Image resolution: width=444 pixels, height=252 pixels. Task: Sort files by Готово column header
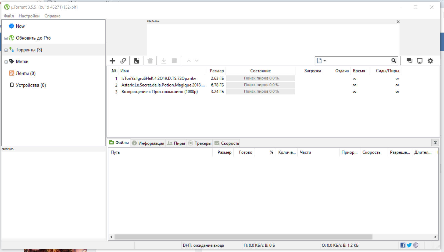pos(244,152)
